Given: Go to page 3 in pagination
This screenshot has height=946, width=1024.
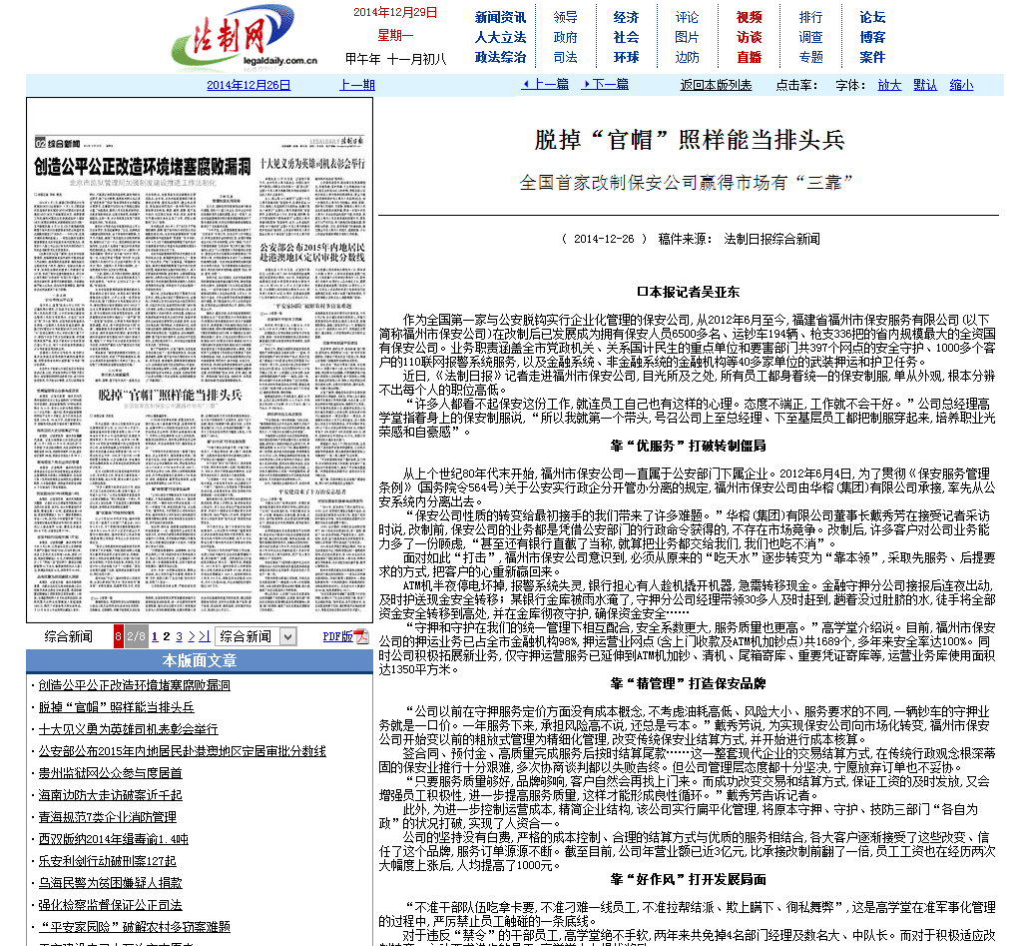Looking at the screenshot, I should [179, 636].
